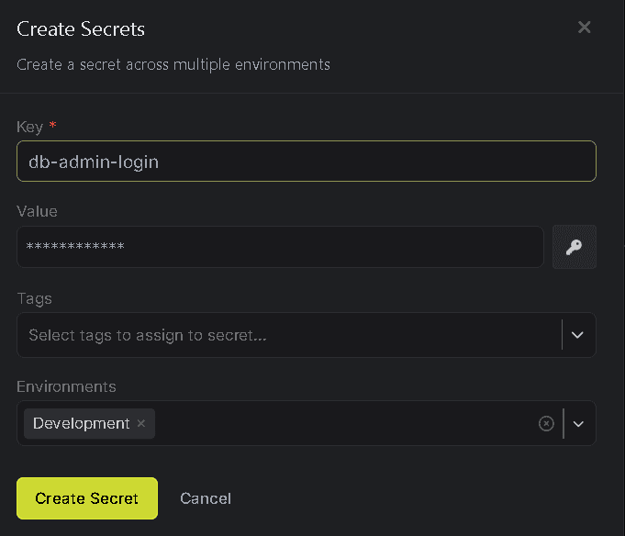625x536 pixels.
Task: Click the 'across multiple environments' subtitle
Action: click(x=173, y=64)
